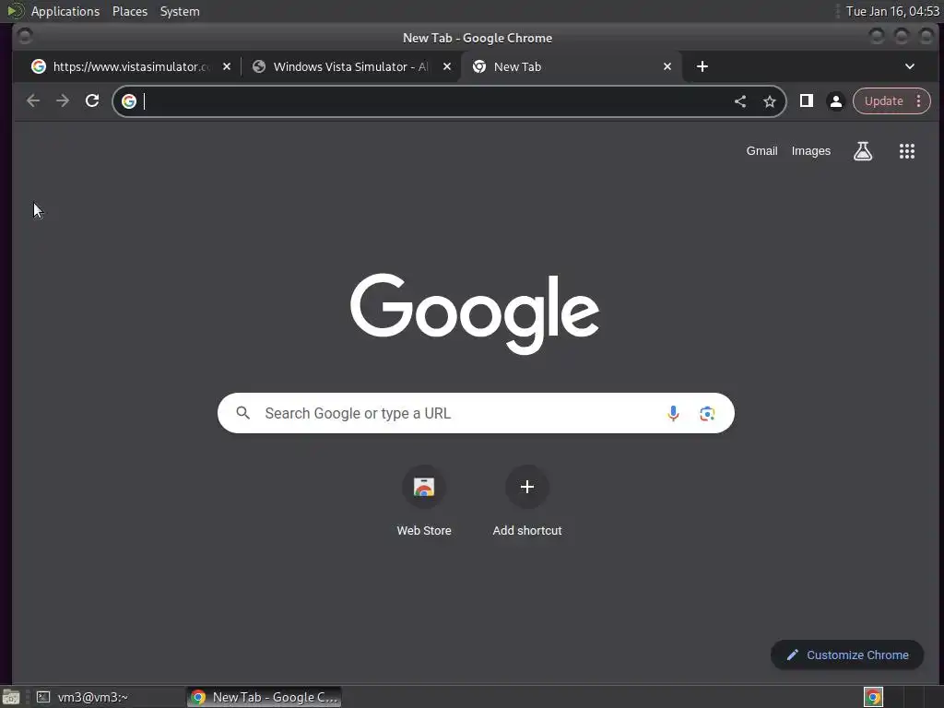Bookmark this tab with the star icon
The image size is (944, 708).
coord(770,101)
